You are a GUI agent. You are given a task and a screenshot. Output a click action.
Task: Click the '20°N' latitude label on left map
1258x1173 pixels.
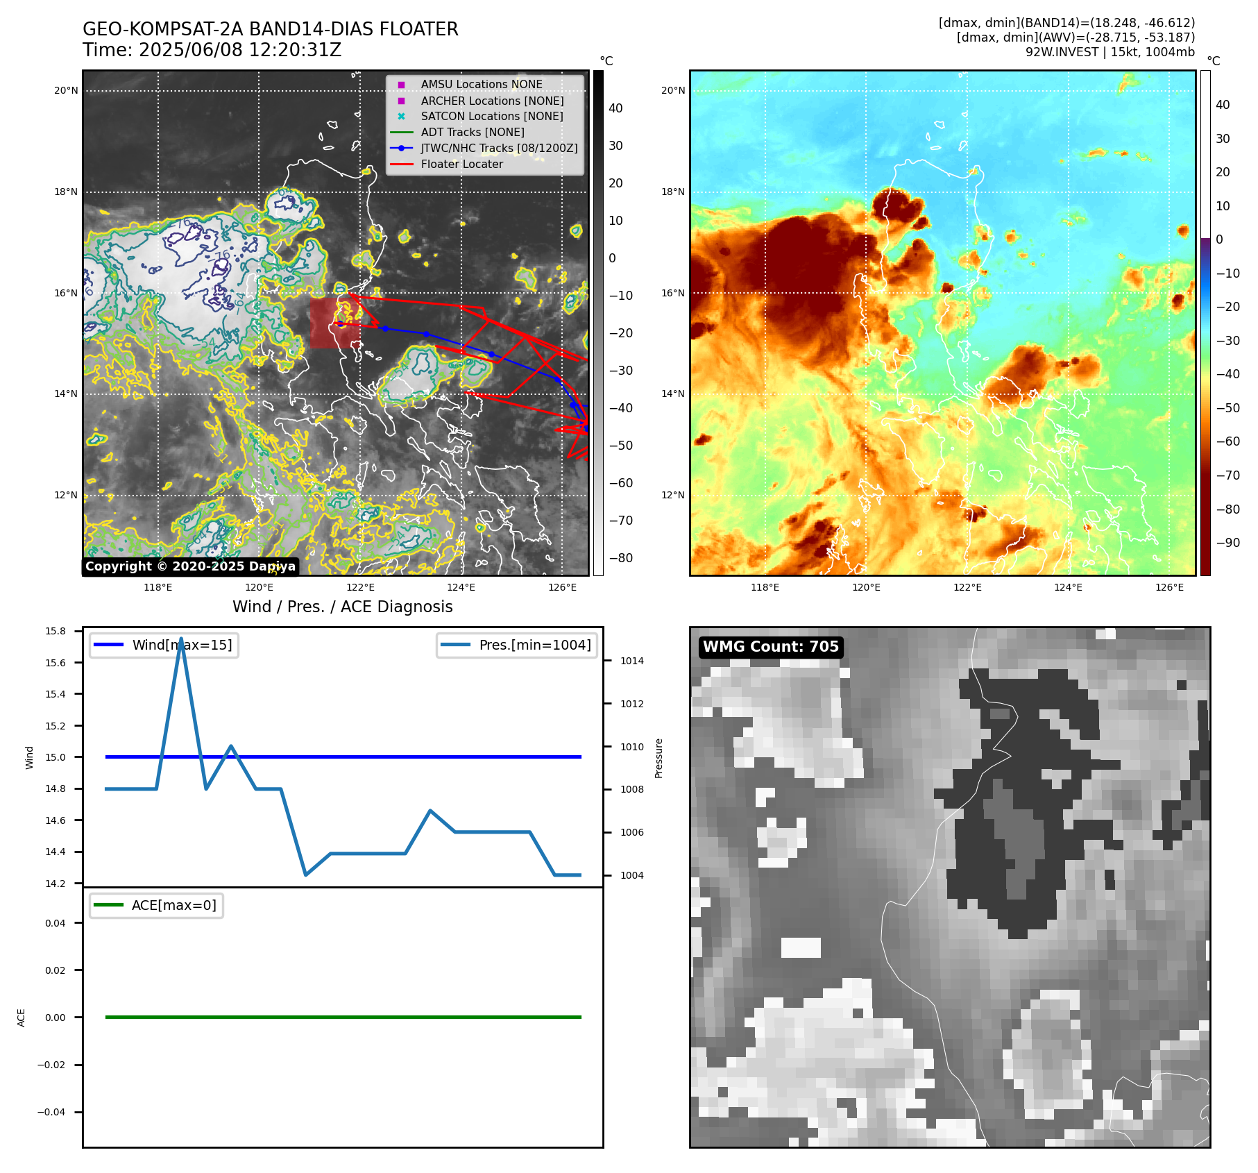click(67, 90)
